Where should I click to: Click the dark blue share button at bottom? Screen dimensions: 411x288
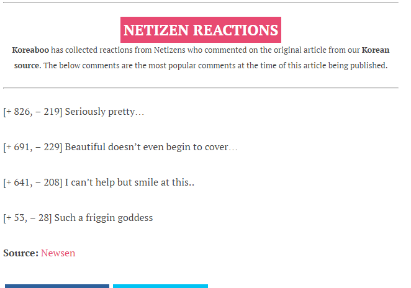coord(57,286)
